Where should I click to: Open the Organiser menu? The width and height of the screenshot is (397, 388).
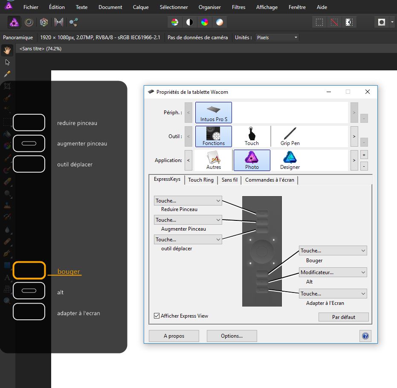210,7
